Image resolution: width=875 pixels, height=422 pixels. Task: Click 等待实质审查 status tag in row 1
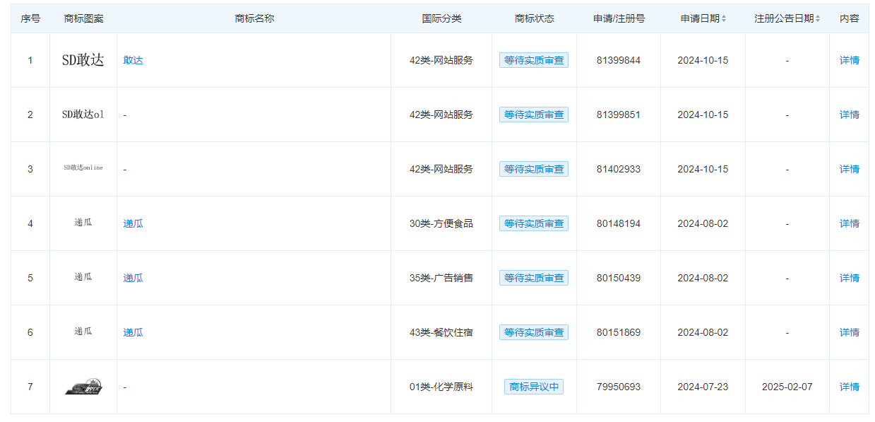pos(534,61)
